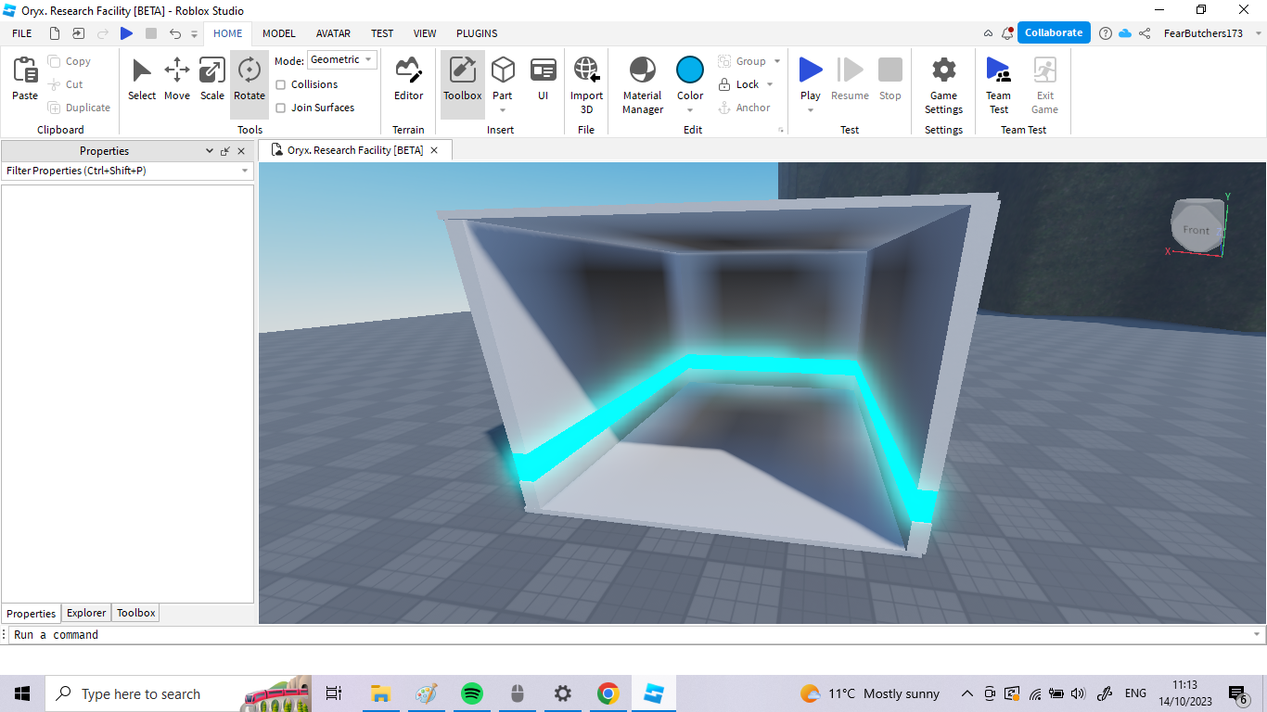Image resolution: width=1267 pixels, height=712 pixels.
Task: Open the UI insert tool
Action: point(543,80)
